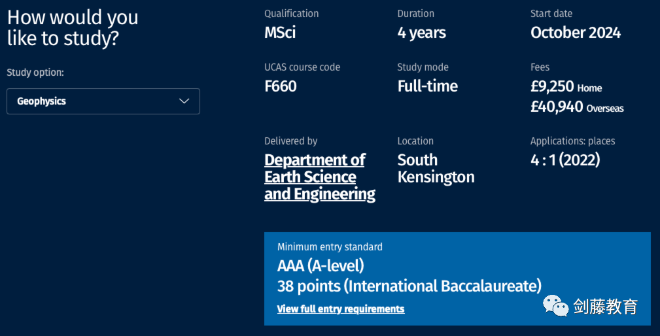Select the MSci qualification value
660x336 pixels.
coord(280,32)
